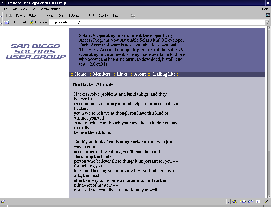Click into the Location URL field

click(x=157, y=22)
